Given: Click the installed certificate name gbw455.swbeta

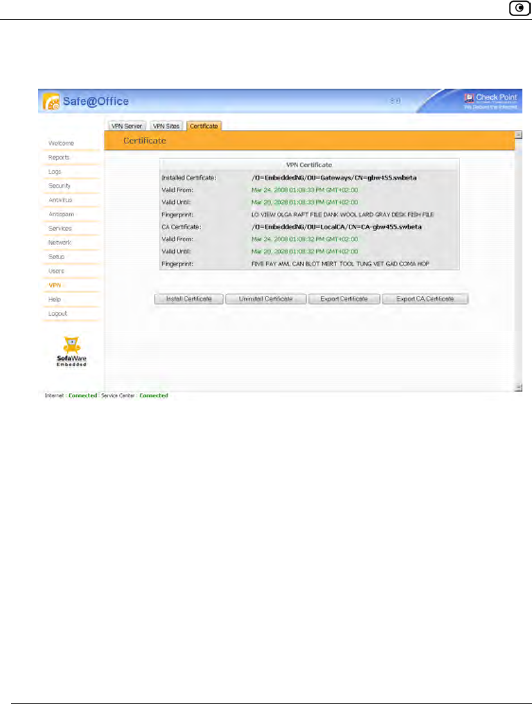Looking at the screenshot, I should 333,178.
